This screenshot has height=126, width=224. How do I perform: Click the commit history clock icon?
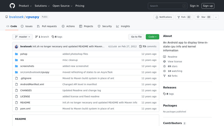pyautogui.click(x=141, y=46)
